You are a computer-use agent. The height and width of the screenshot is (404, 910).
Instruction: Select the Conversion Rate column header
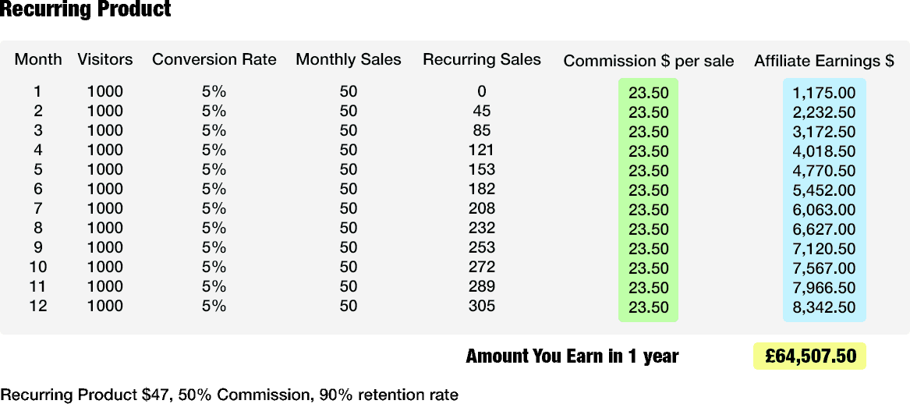click(x=214, y=59)
